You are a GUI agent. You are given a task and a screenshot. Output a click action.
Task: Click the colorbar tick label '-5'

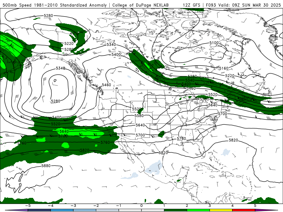[x=28, y=206]
